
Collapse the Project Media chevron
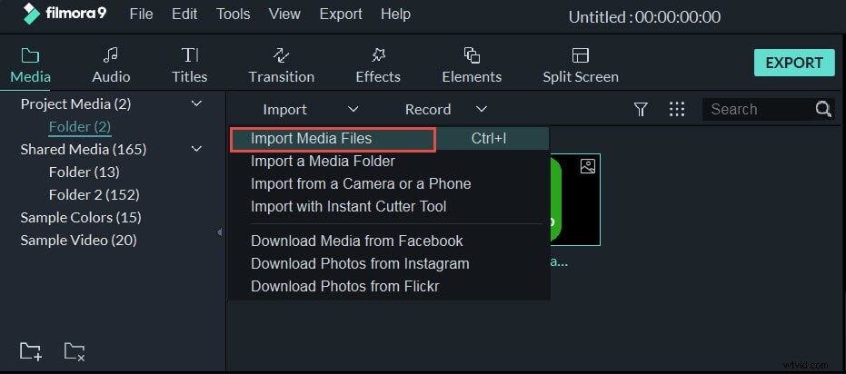197,103
